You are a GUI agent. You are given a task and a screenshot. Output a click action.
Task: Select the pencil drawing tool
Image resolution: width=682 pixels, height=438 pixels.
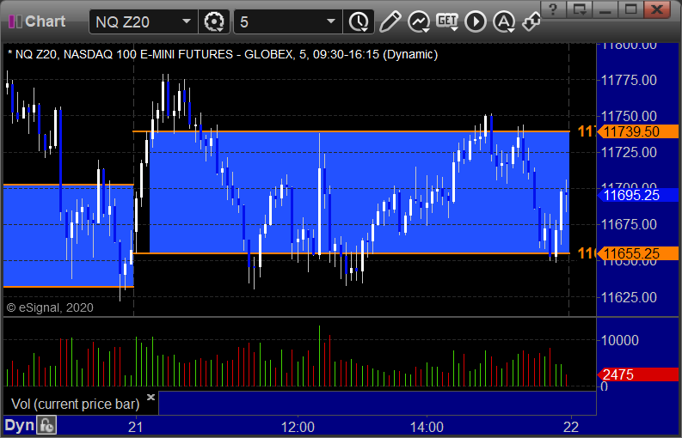[x=390, y=21]
